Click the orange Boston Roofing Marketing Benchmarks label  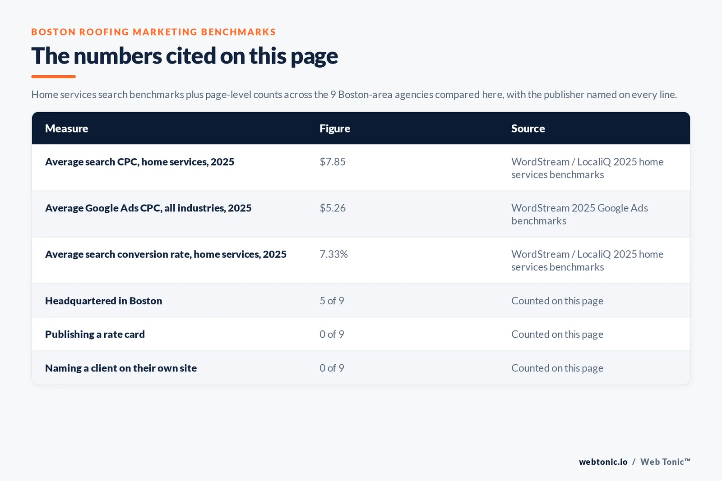[x=153, y=32]
